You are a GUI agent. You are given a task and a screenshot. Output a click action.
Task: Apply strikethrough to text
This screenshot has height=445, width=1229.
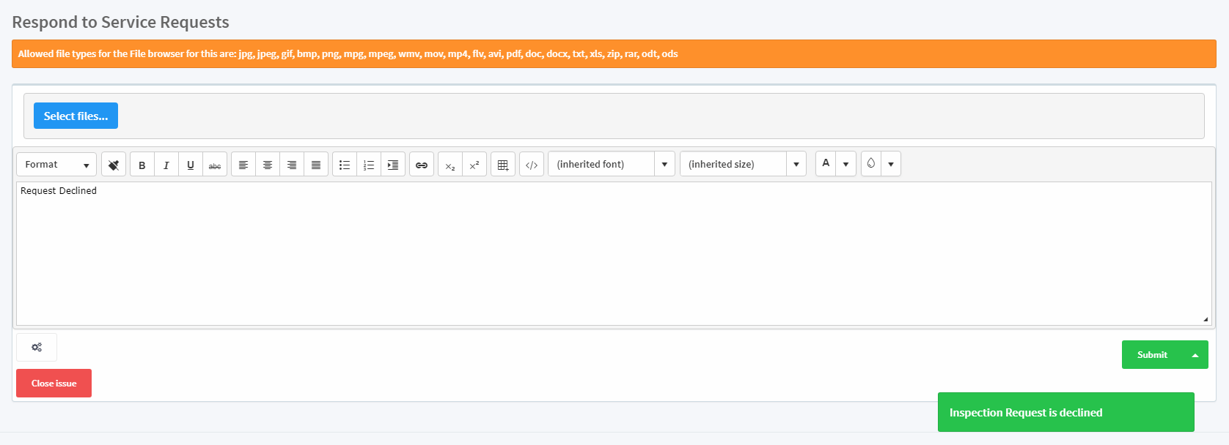pyautogui.click(x=215, y=165)
